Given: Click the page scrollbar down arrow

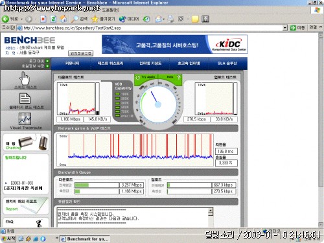Looking at the screenshot, I should point(321,224).
